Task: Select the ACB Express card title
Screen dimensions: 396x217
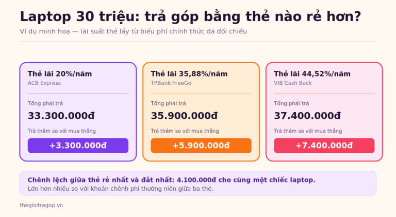Action: click(x=44, y=83)
